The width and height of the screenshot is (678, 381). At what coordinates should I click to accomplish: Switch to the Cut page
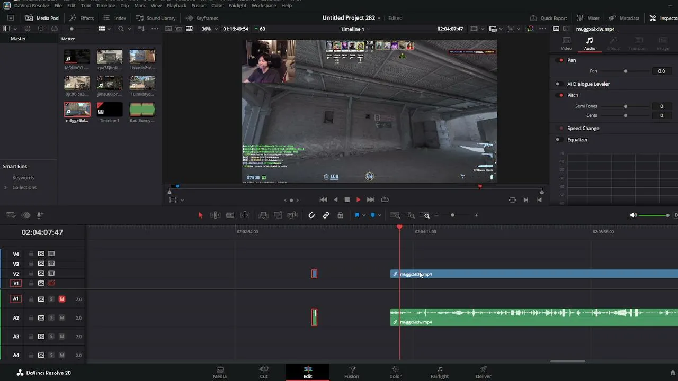pos(264,373)
